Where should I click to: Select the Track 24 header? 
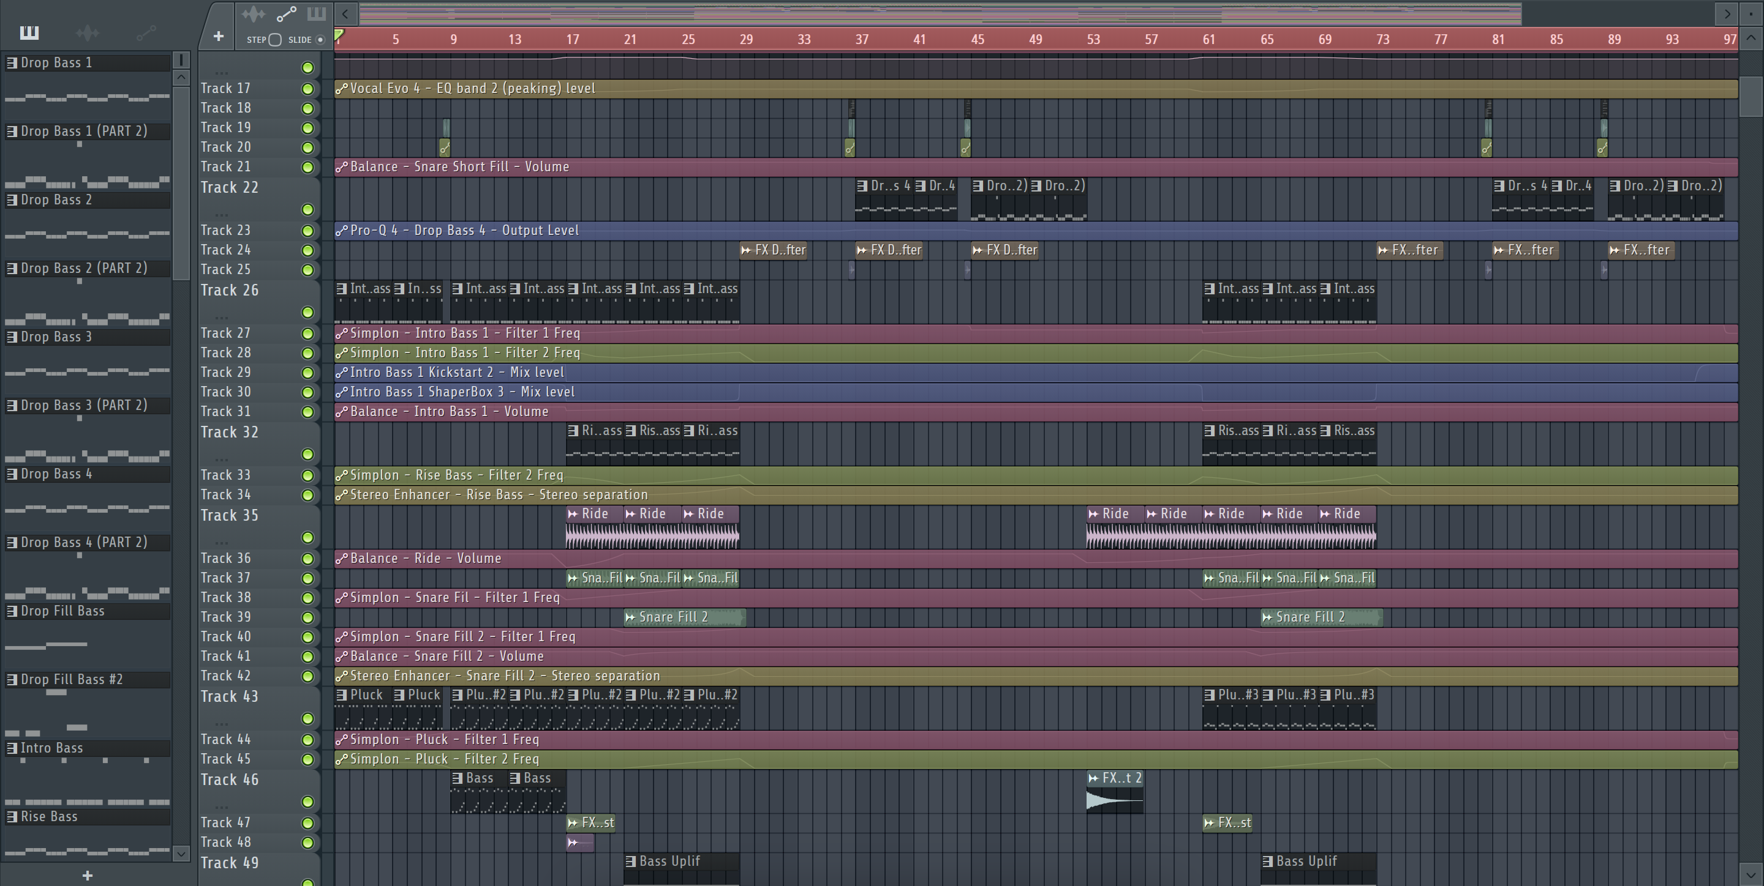click(260, 250)
